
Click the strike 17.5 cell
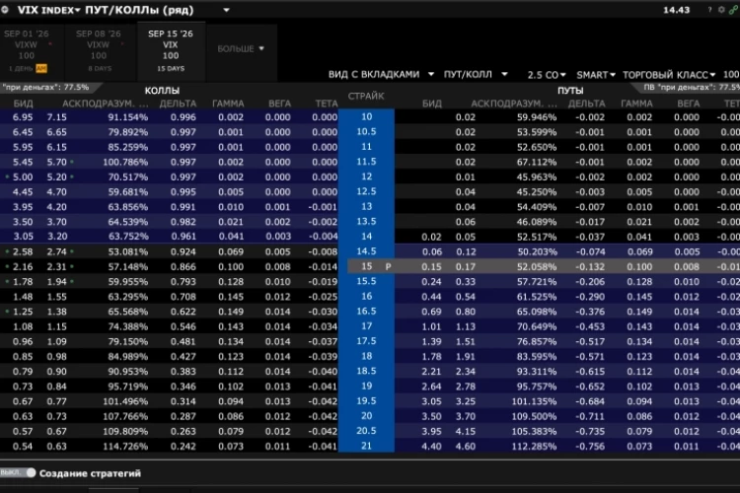[366, 341]
